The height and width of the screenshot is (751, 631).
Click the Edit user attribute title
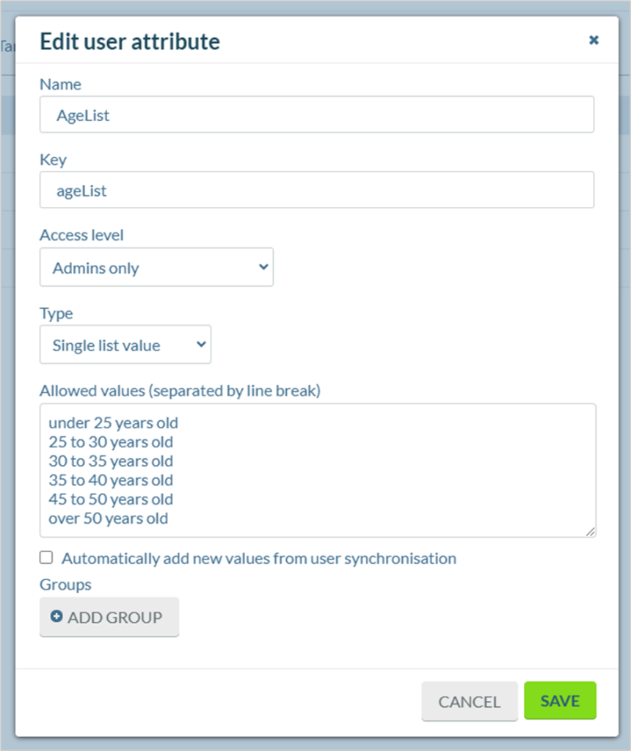[130, 42]
